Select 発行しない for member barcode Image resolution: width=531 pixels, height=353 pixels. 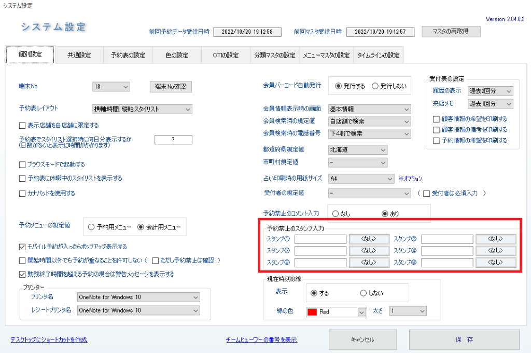coord(375,86)
